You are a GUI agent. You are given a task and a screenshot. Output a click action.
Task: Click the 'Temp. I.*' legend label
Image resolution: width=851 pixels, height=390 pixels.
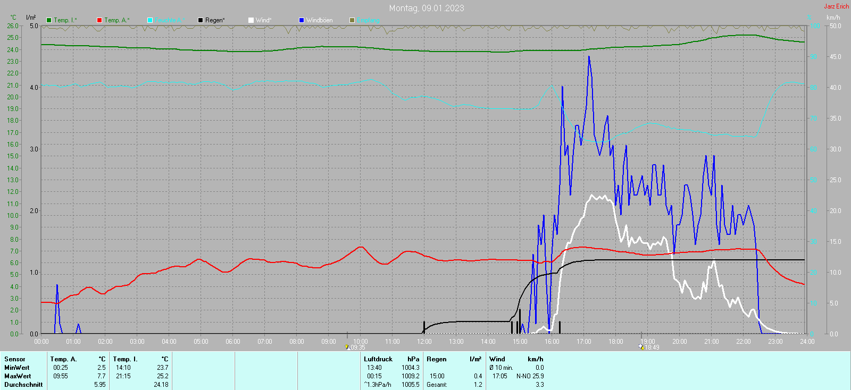coord(65,20)
